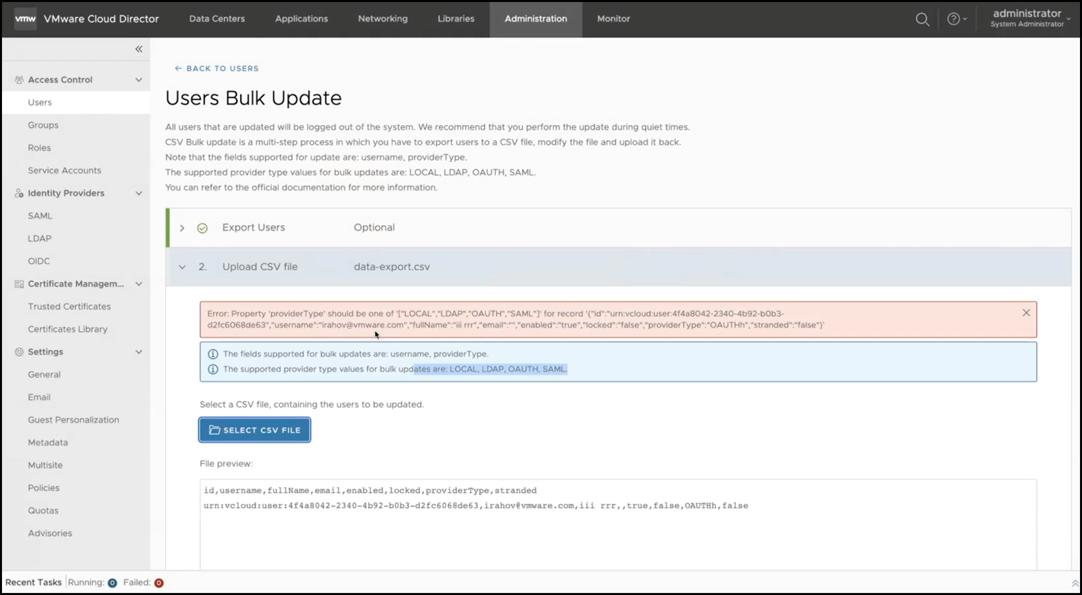Dismiss the providerType error alert
This screenshot has height=595, width=1082.
click(1026, 312)
